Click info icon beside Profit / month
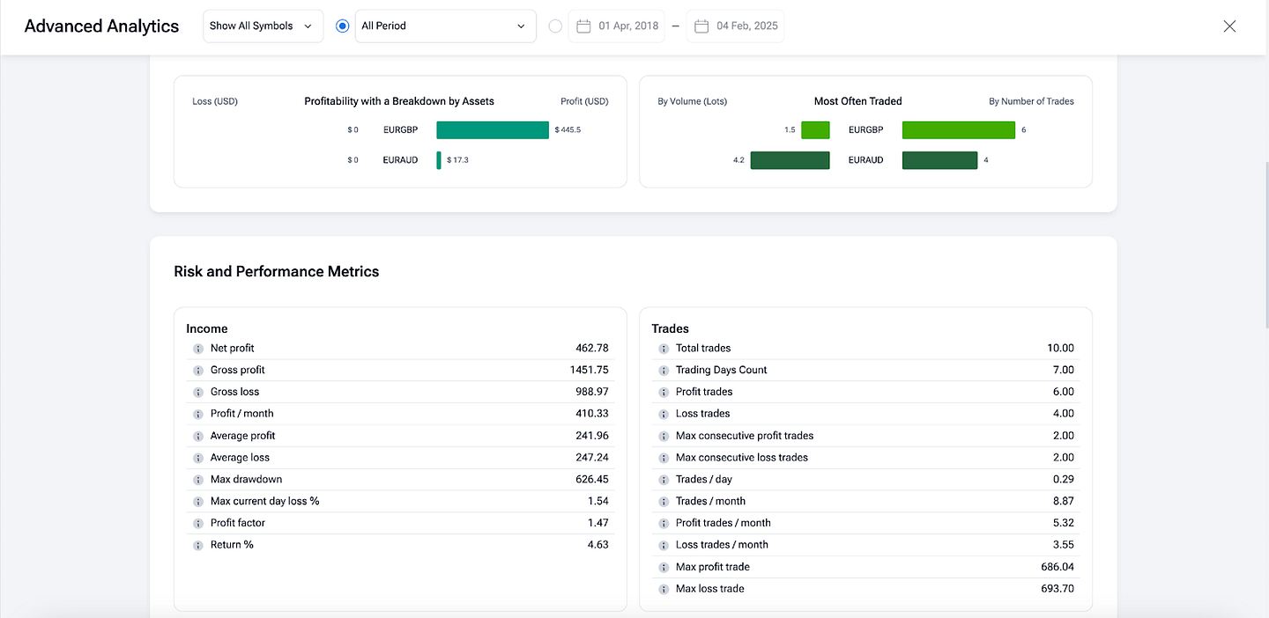Screen dimensions: 1269x618 (x=198, y=414)
